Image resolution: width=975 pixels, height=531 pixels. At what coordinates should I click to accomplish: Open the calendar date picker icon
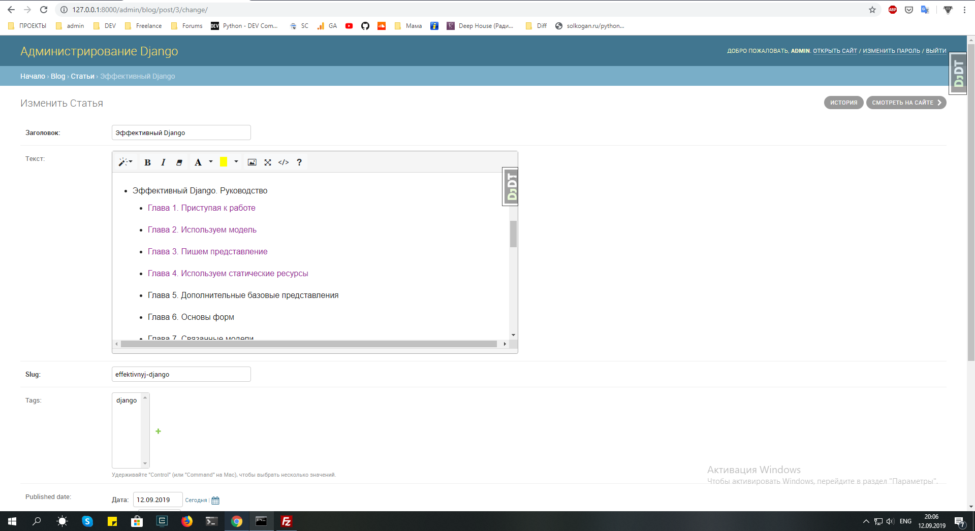tap(215, 500)
